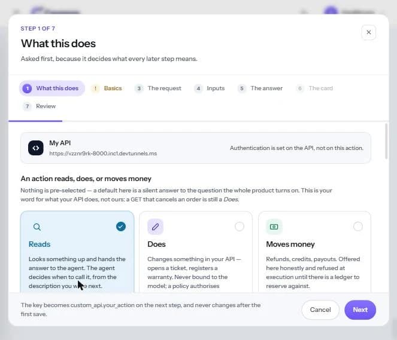Close the dialog with the X icon
Image resolution: width=397 pixels, height=340 pixels.
pyautogui.click(x=369, y=32)
